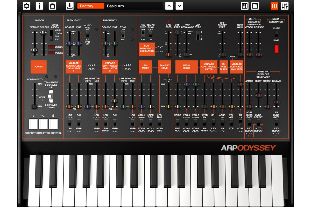The width and height of the screenshot is (311, 207).
Task: Open the split panel layout icon
Action: point(255,6)
